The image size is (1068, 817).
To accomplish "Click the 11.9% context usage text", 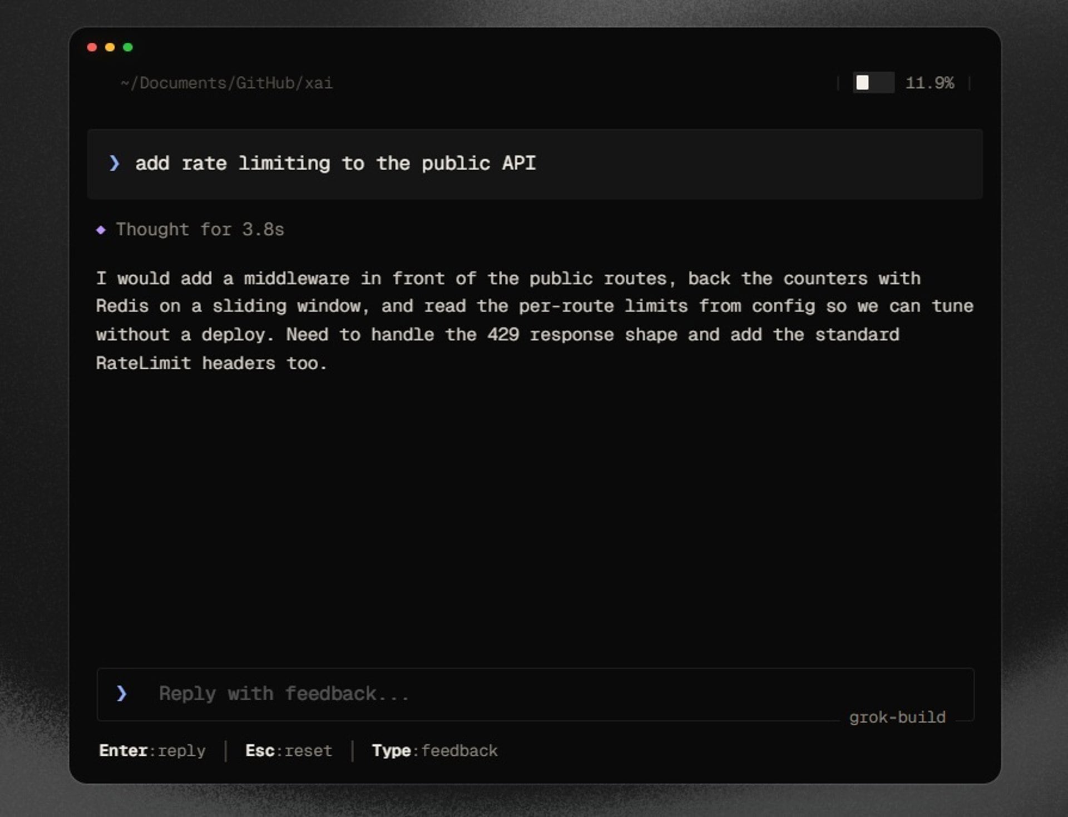I will (929, 83).
